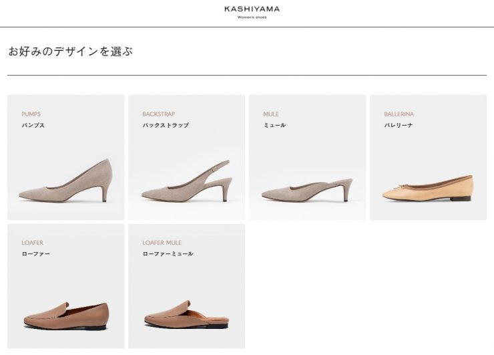Image resolution: width=494 pixels, height=355 pixels.
Task: Click the Women's shoes subtitle under the logo
Action: [x=252, y=17]
